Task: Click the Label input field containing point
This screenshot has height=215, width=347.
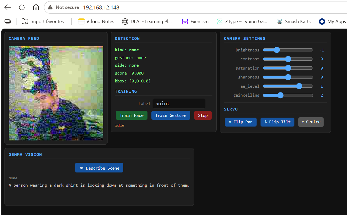Action: tap(179, 103)
